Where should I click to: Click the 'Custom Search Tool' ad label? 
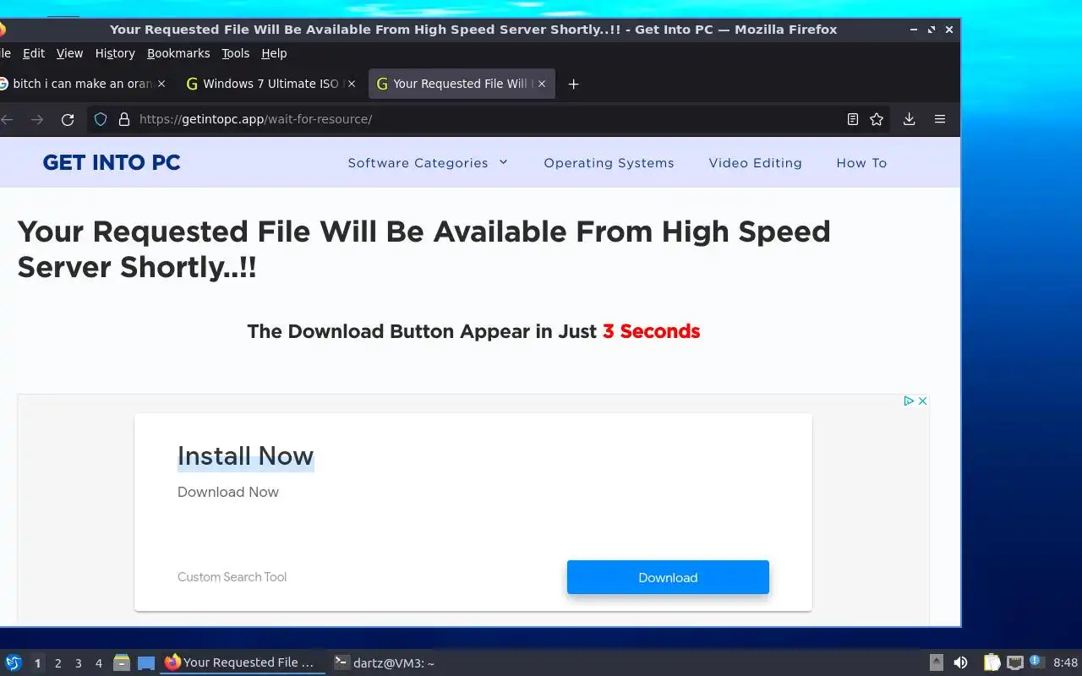click(232, 577)
